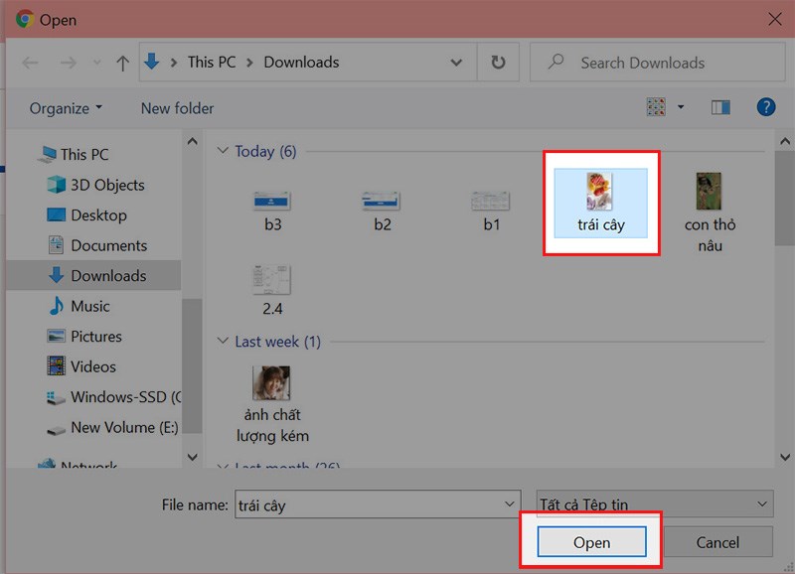Select This PC in the navigation tree

[76, 154]
